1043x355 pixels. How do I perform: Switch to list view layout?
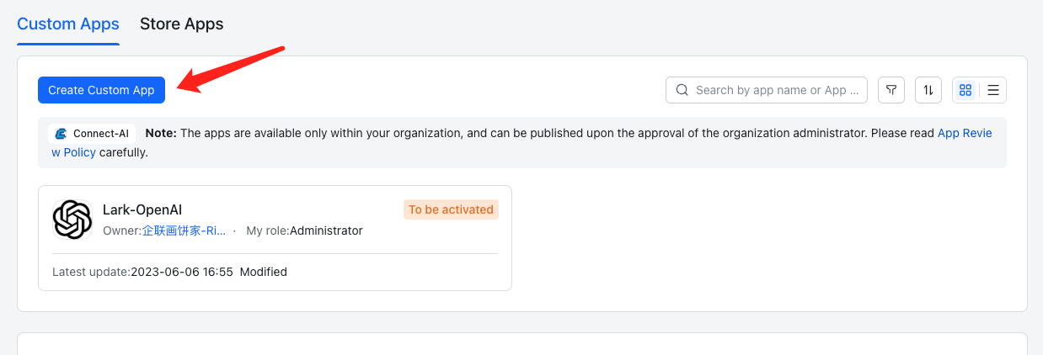(993, 90)
